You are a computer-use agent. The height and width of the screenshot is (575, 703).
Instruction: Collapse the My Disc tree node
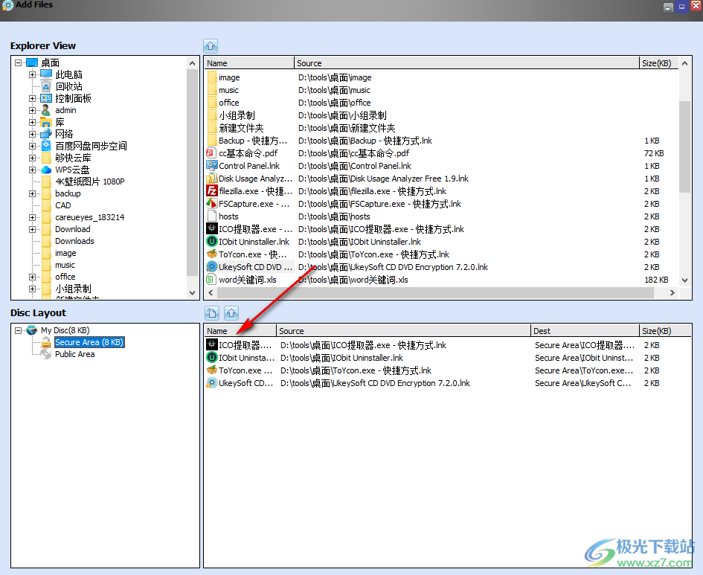click(18, 330)
